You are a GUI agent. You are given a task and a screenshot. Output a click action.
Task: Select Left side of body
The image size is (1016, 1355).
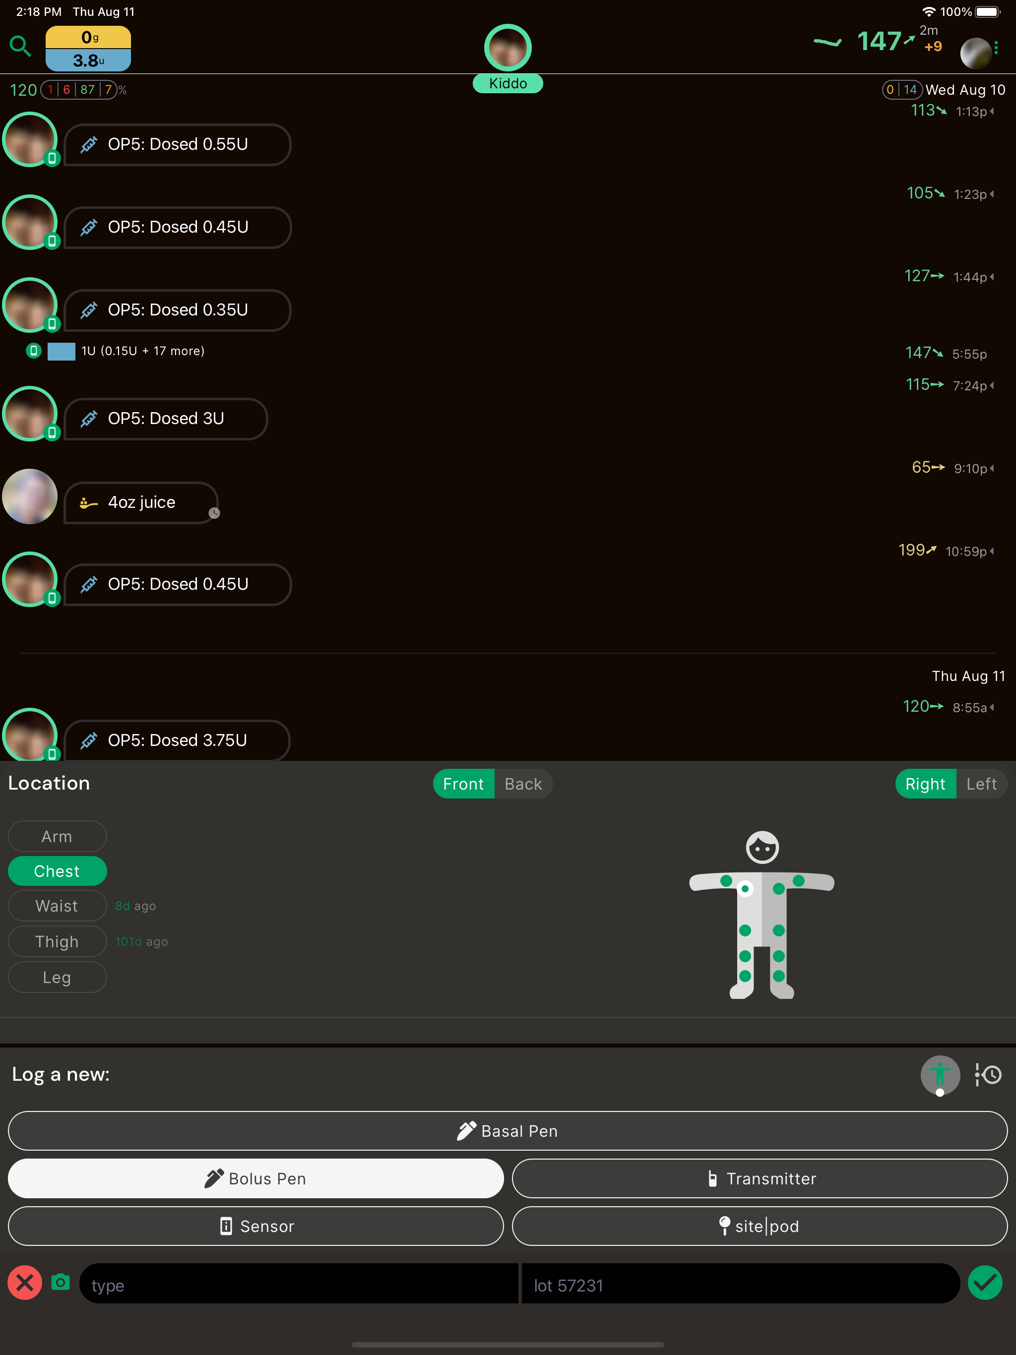click(x=981, y=784)
